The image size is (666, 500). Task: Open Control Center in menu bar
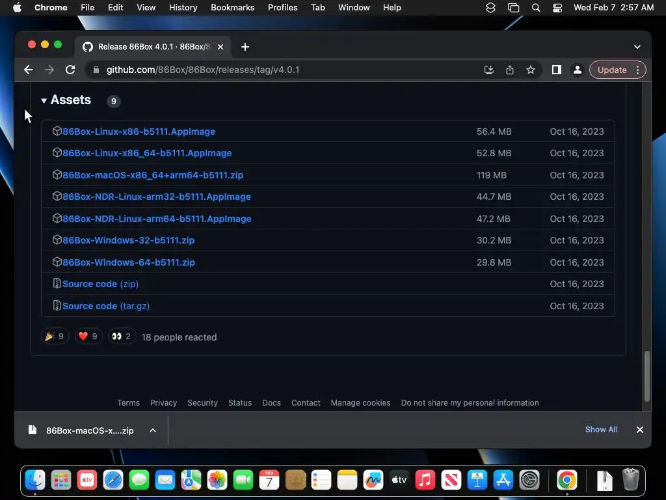[557, 8]
